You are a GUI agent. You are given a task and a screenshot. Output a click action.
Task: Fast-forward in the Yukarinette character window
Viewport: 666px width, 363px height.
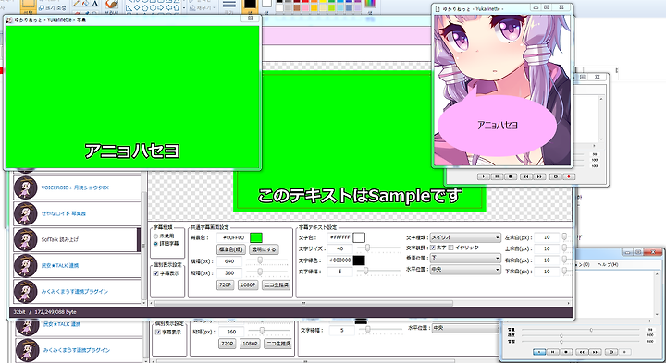[x=539, y=176]
